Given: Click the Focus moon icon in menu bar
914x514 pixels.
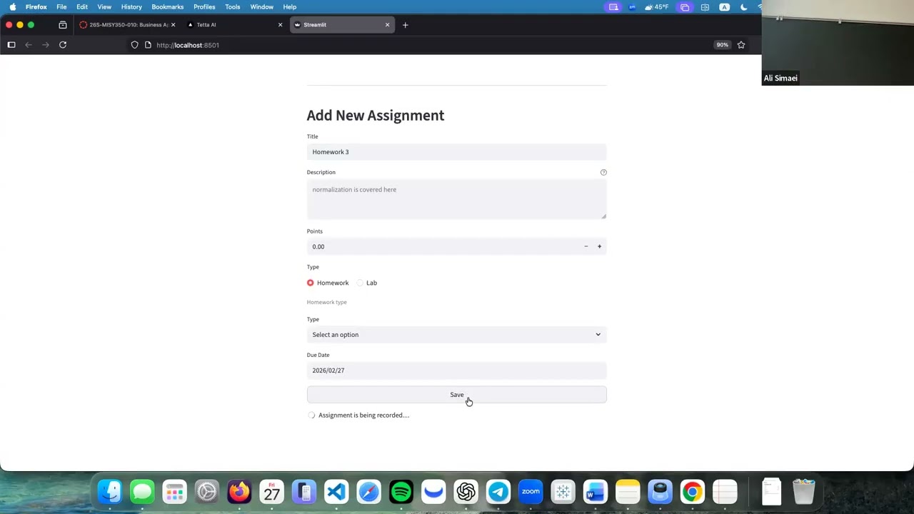Looking at the screenshot, I should (x=743, y=7).
